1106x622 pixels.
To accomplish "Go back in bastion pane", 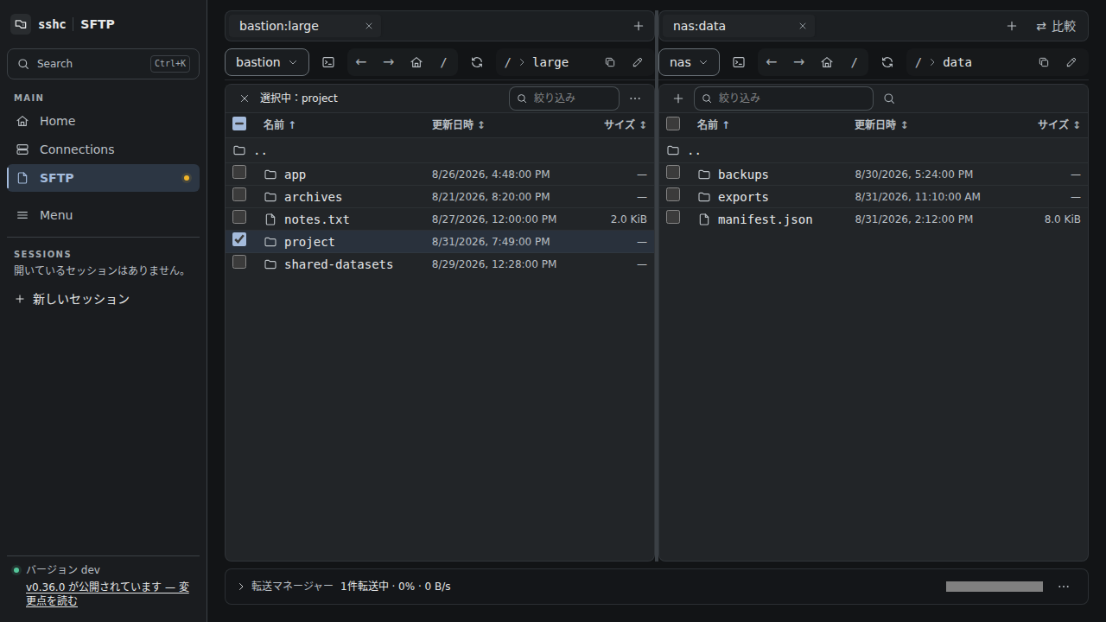I will 361,62.
